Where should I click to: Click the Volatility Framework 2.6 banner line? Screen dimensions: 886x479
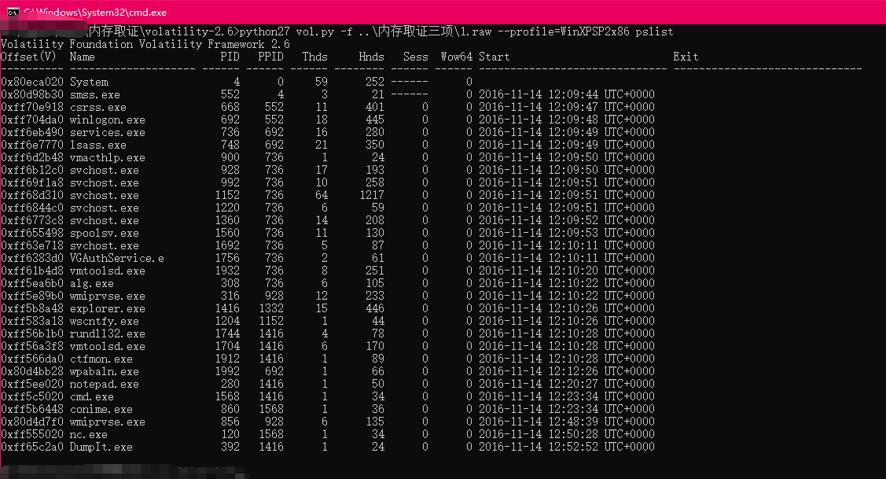(145, 44)
